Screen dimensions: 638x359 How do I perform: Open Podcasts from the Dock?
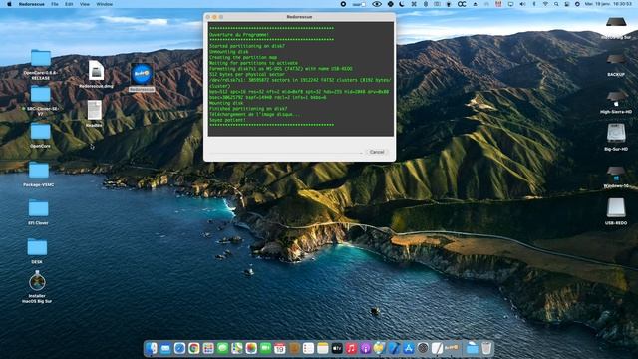366,348
